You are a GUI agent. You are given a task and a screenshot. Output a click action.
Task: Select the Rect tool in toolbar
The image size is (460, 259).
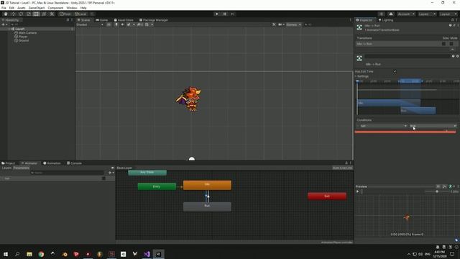point(36,14)
